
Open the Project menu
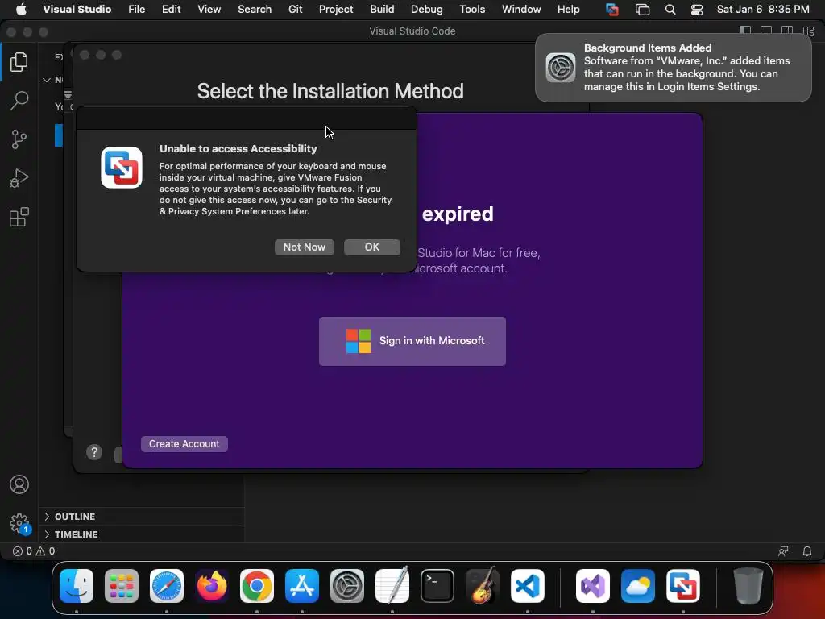tap(336, 10)
